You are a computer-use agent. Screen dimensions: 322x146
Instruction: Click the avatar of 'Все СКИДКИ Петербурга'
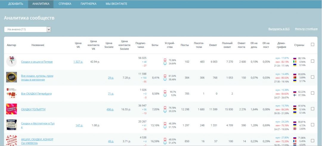point(12,93)
